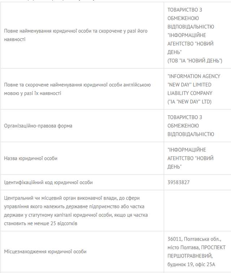This screenshot has height=273, width=231.
Task: Click the empty executive authority value cell
Action: [197, 211]
